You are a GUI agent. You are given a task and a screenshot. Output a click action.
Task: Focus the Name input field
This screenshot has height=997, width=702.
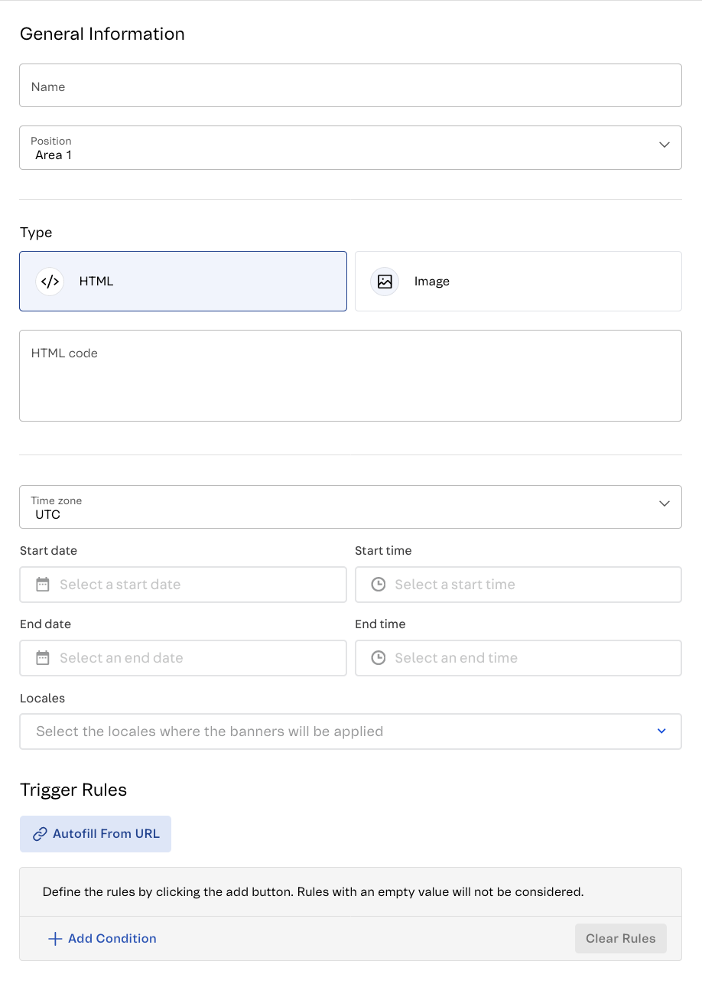[350, 86]
